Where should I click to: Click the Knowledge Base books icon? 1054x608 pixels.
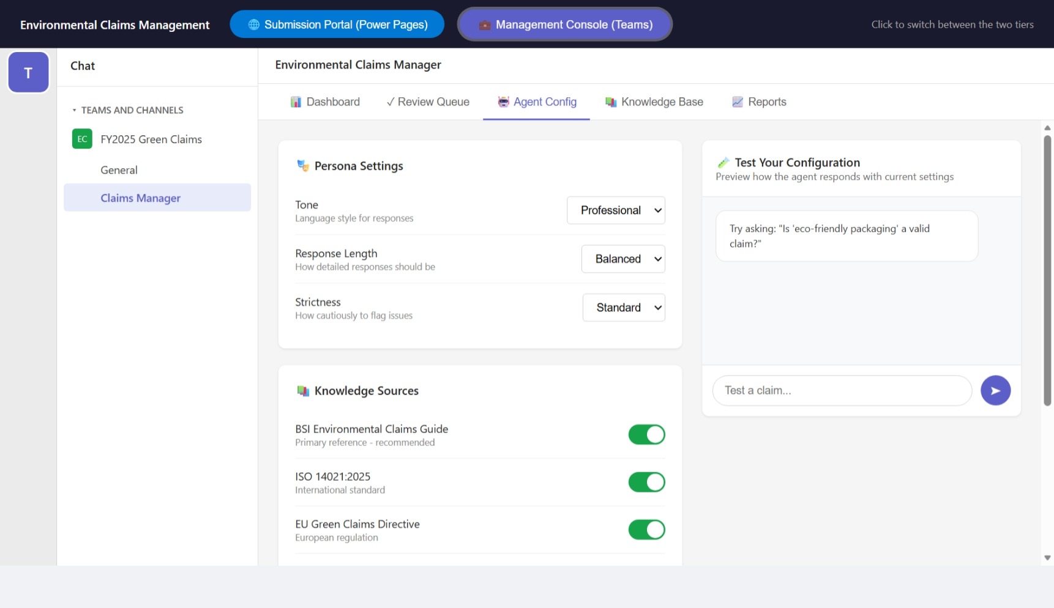610,102
